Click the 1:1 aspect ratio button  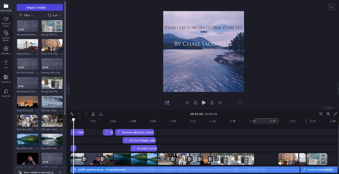(x=331, y=7)
